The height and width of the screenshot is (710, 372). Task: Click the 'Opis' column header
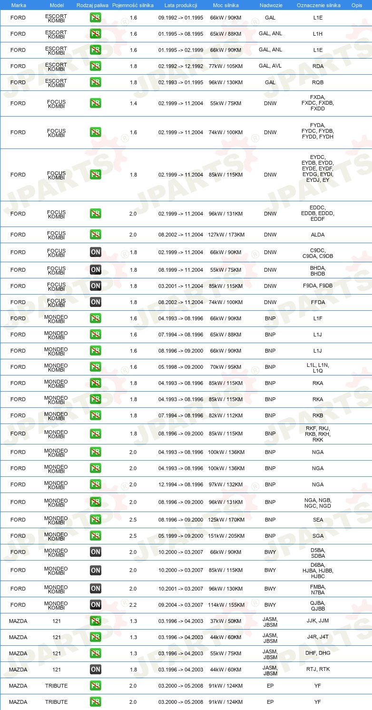357,5
